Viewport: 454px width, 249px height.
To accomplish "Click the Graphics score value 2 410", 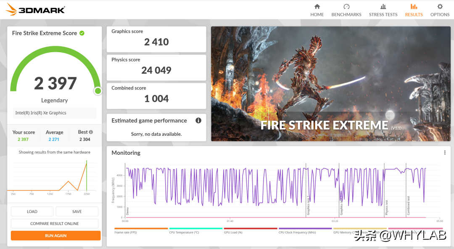I will 156,42.
